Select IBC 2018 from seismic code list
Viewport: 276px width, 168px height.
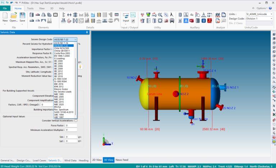click(59, 76)
